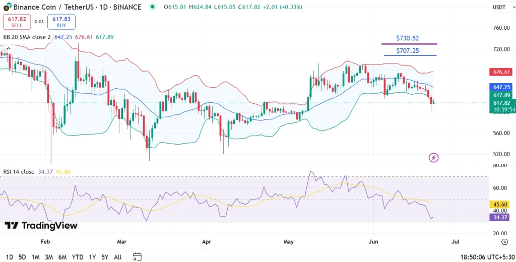516x262 pixels.
Task: Click the TradingView logo
Action: pyautogui.click(x=41, y=225)
